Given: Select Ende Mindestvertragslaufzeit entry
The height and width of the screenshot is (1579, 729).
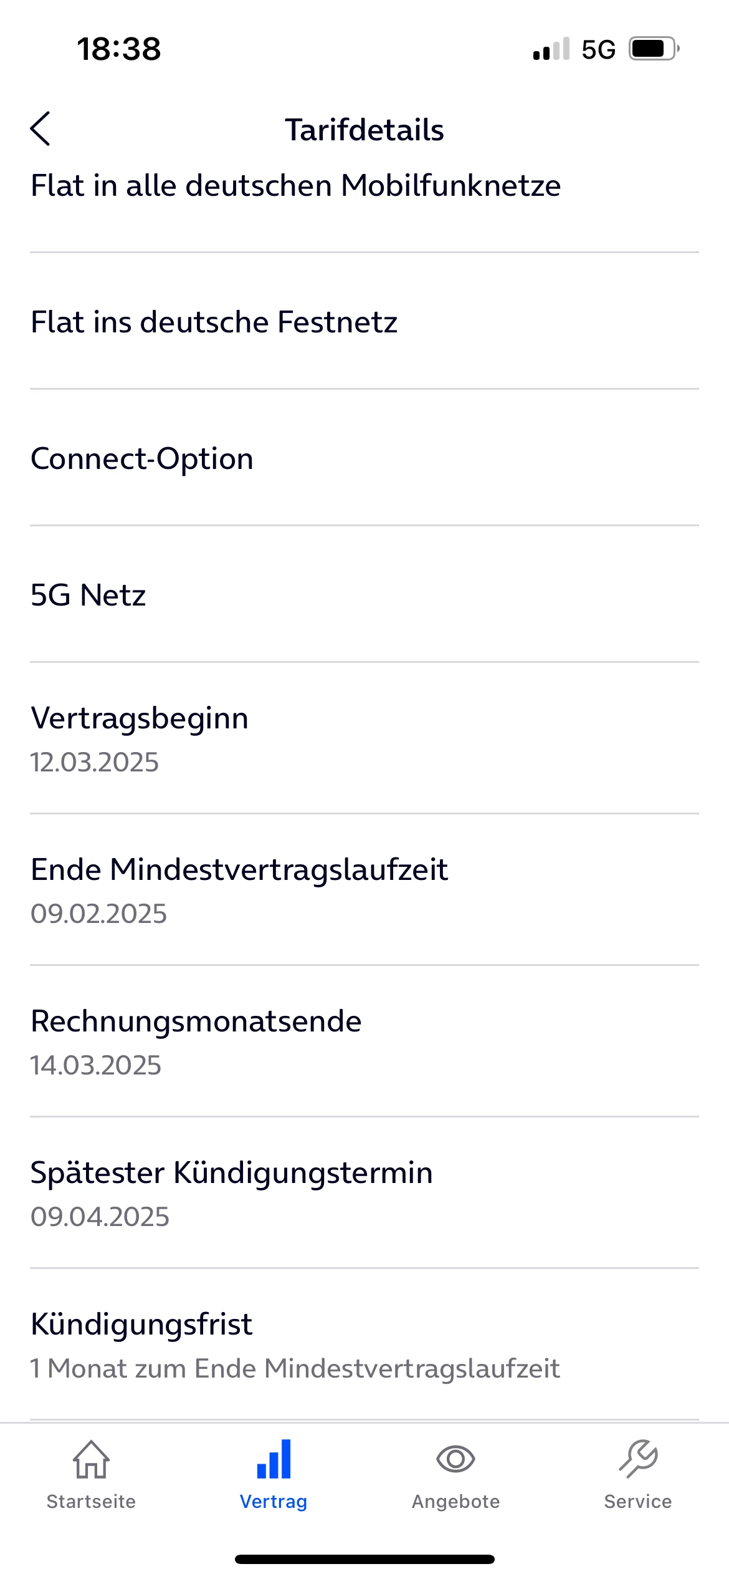Looking at the screenshot, I should 239,870.
